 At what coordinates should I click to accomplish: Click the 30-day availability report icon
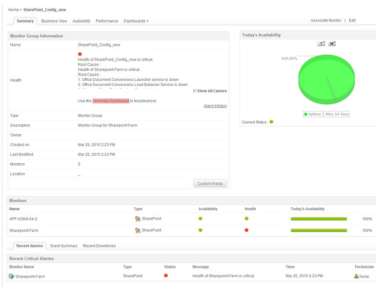tap(332, 44)
